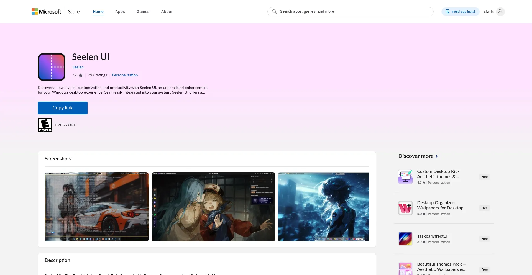Open the two anime girls screenshot

(213, 207)
